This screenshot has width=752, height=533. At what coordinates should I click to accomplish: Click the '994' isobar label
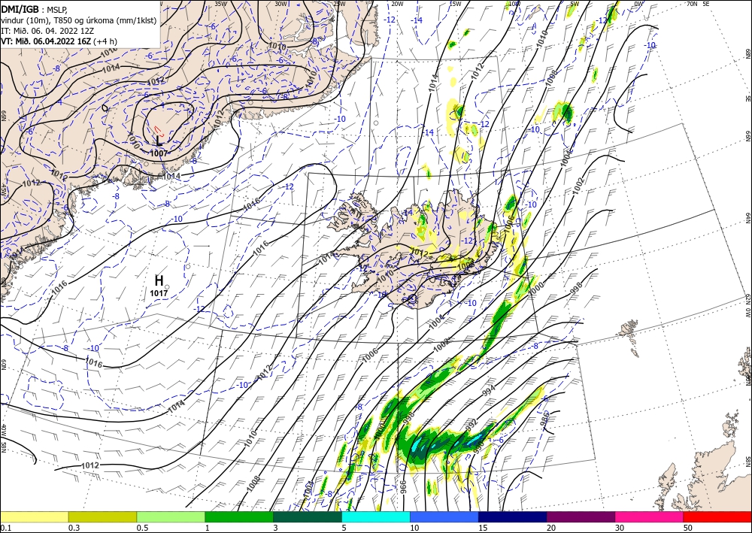click(489, 390)
